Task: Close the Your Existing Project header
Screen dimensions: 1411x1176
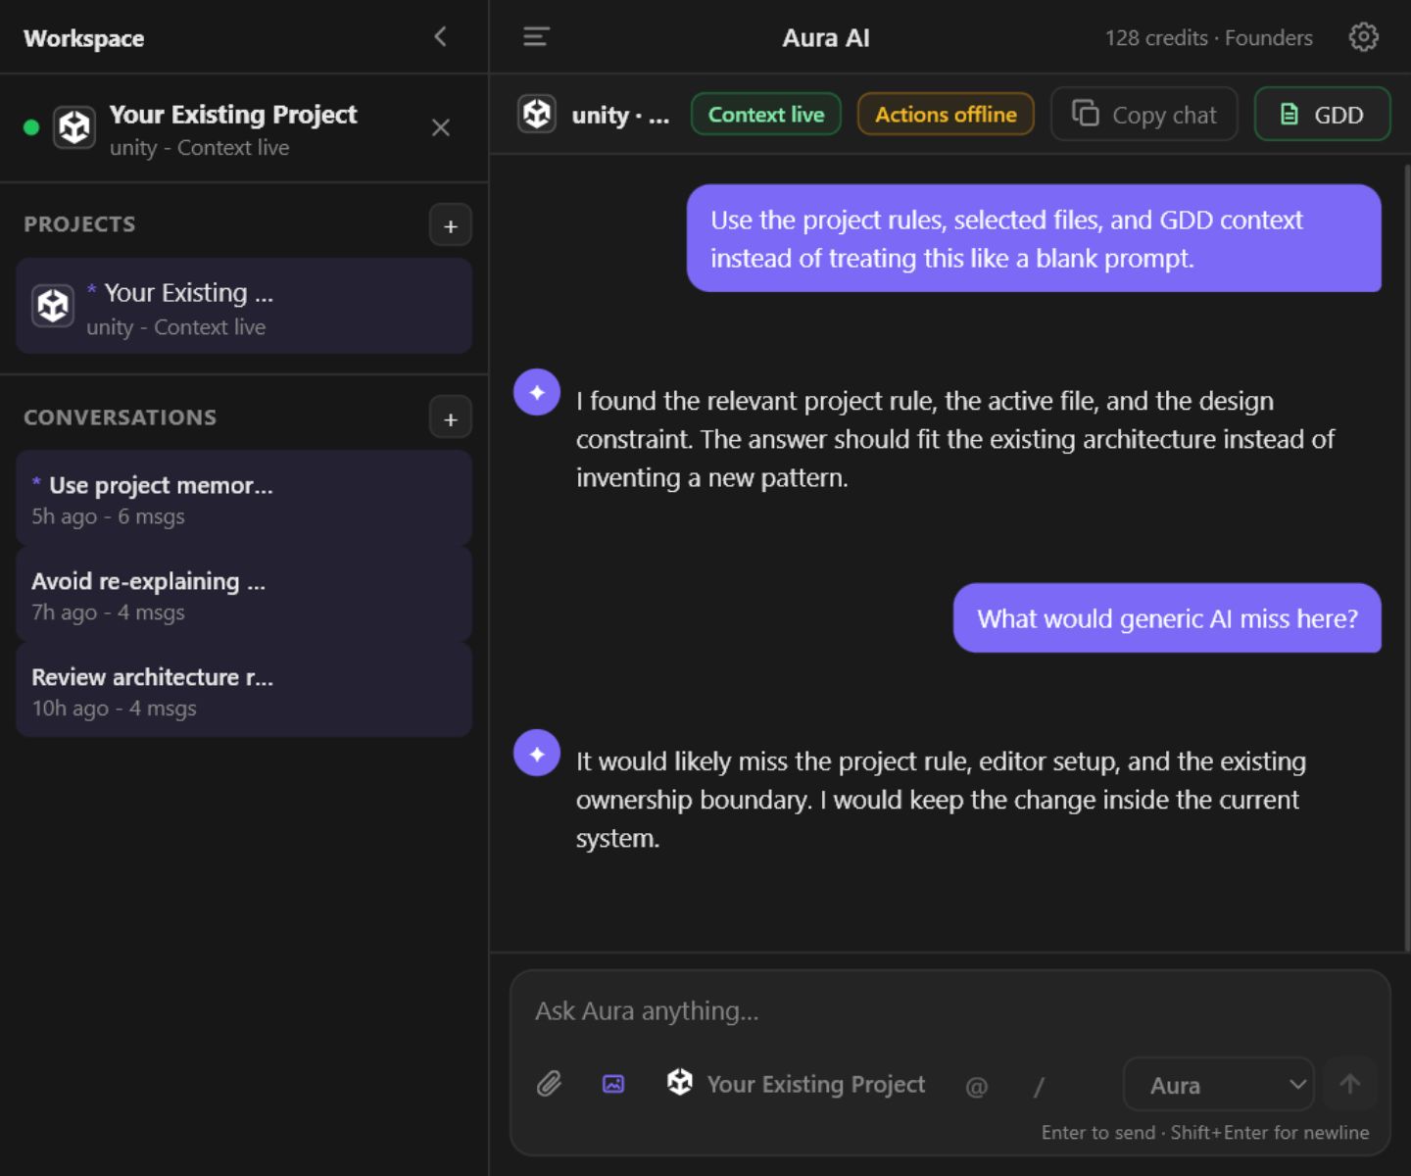Action: [x=441, y=127]
